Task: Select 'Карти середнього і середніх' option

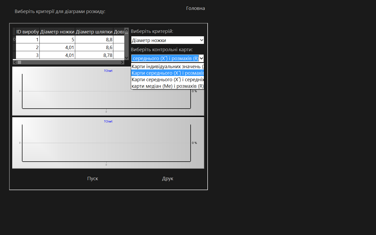Action: tap(167, 80)
